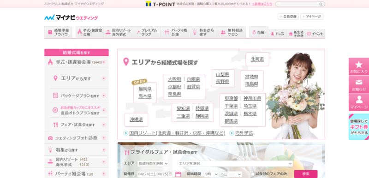Open the 都道府県を選択 dropdown
369x178 pixels.
(x=153, y=163)
